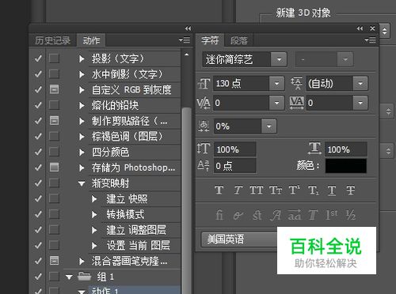Image resolution: width=396 pixels, height=294 pixels.
Task: Toggle the checkmark for 渐变映射 action
Action: tap(38, 183)
